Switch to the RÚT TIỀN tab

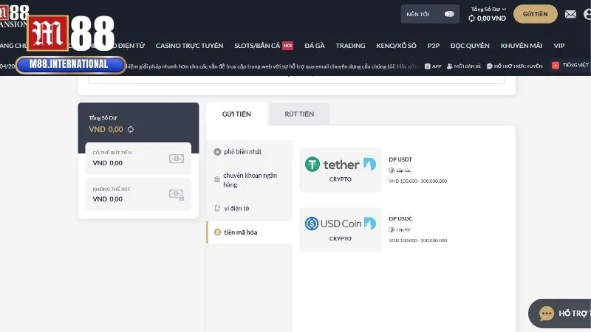pyautogui.click(x=299, y=114)
